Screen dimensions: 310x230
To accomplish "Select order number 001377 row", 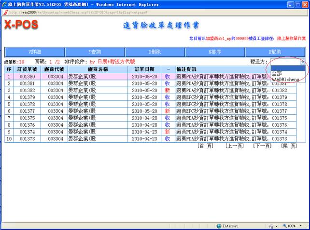I will [x=27, y=111].
